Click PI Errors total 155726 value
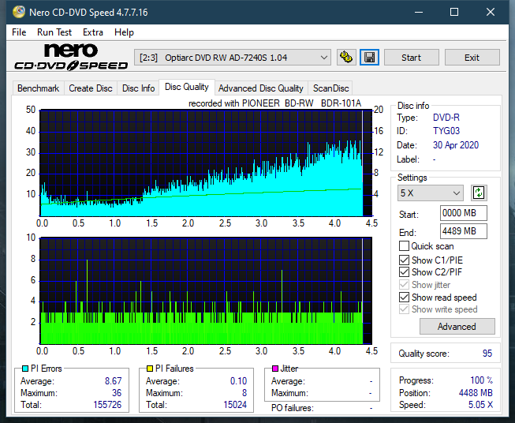This screenshot has width=515, height=423. pyautogui.click(x=107, y=405)
